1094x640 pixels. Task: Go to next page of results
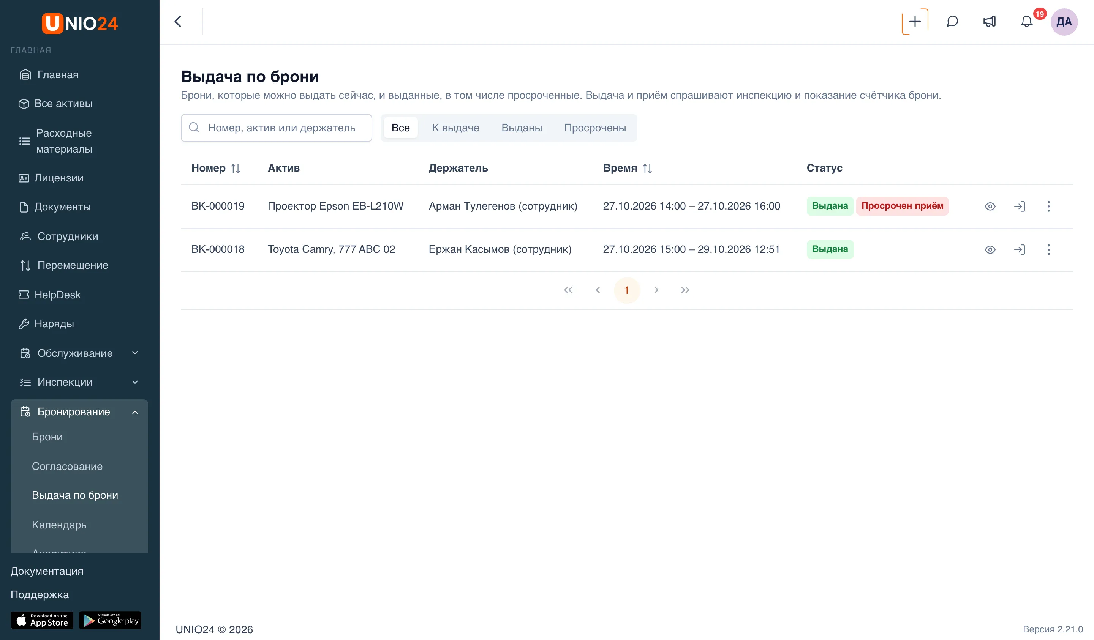pyautogui.click(x=656, y=290)
